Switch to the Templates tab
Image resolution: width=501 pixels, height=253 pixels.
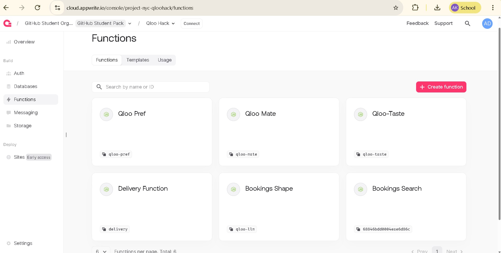point(138,60)
